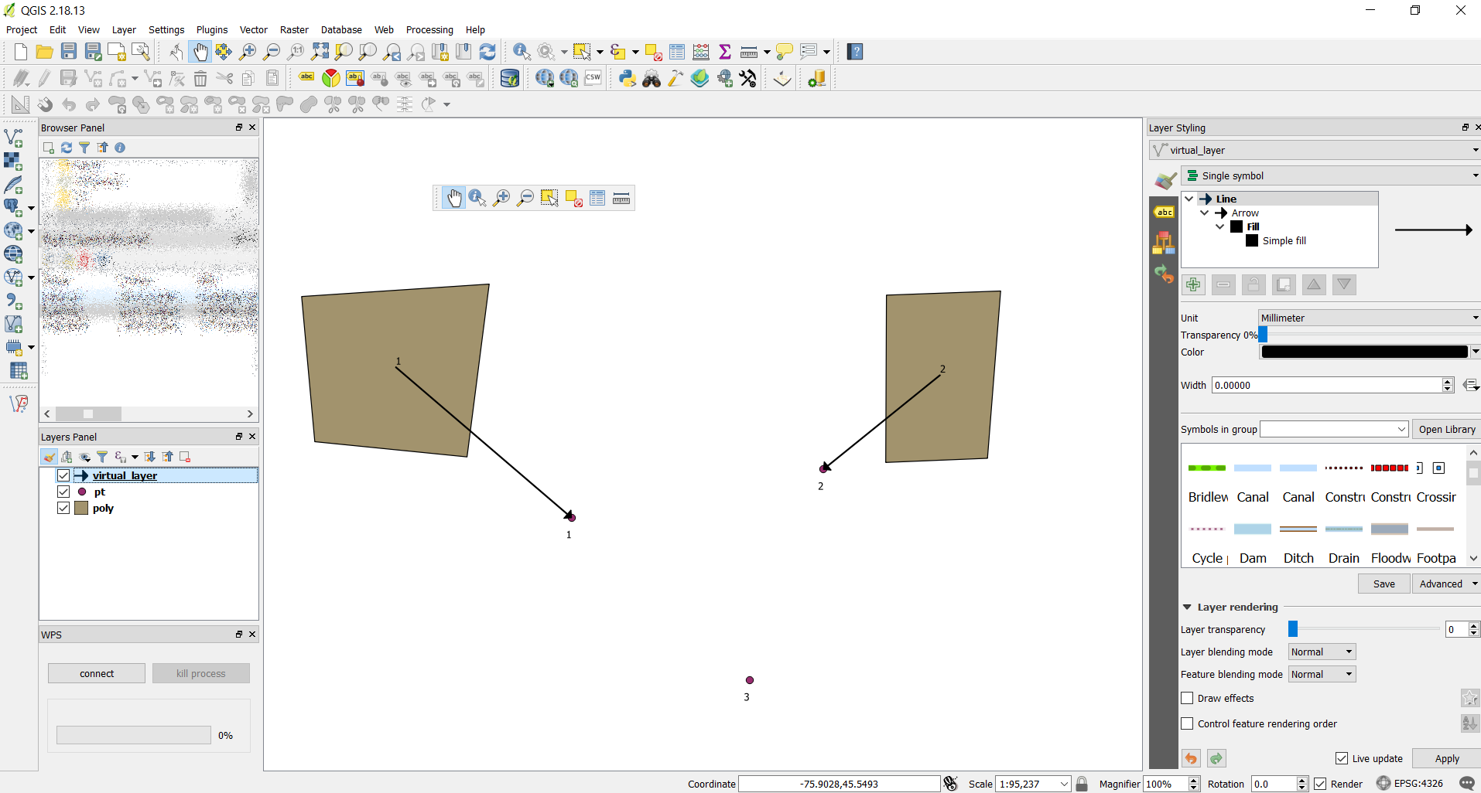The width and height of the screenshot is (1481, 793).
Task: Open the Processing menu
Action: point(429,29)
